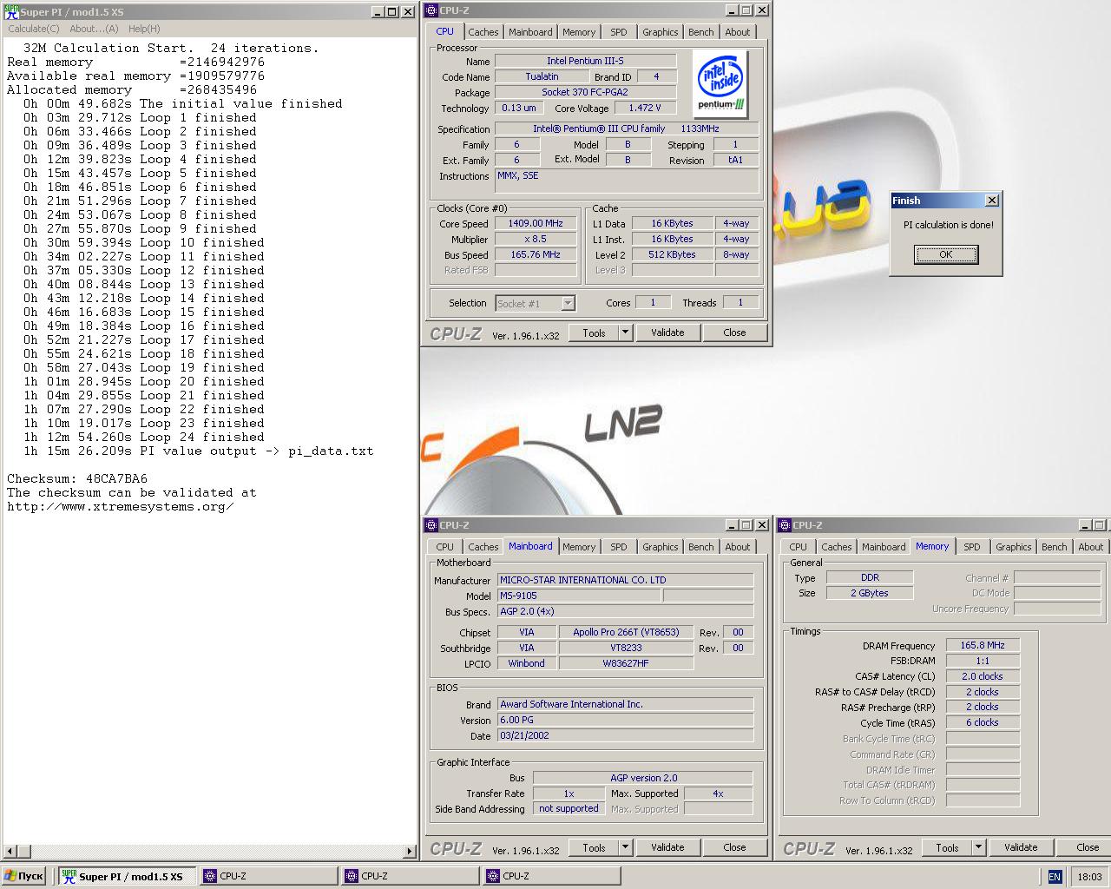Screen dimensions: 1111x889
Task: Open Tools dropdown arrow in Mainboard CPU-Z window
Action: 625,847
